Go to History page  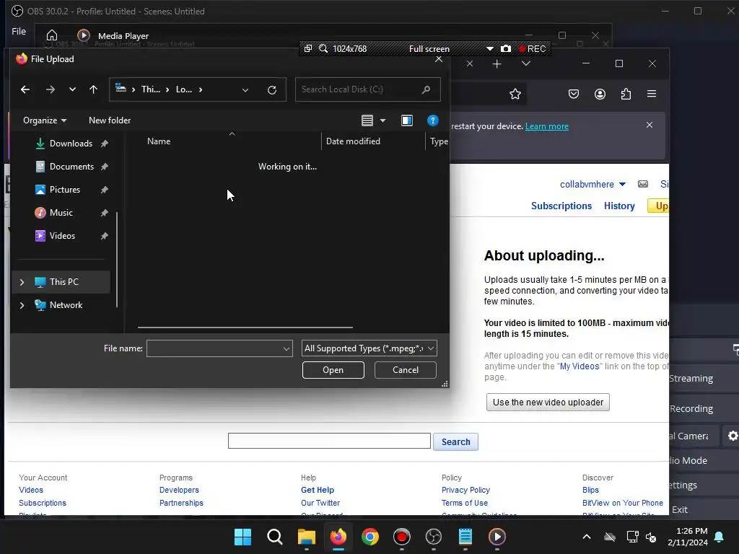(x=619, y=206)
